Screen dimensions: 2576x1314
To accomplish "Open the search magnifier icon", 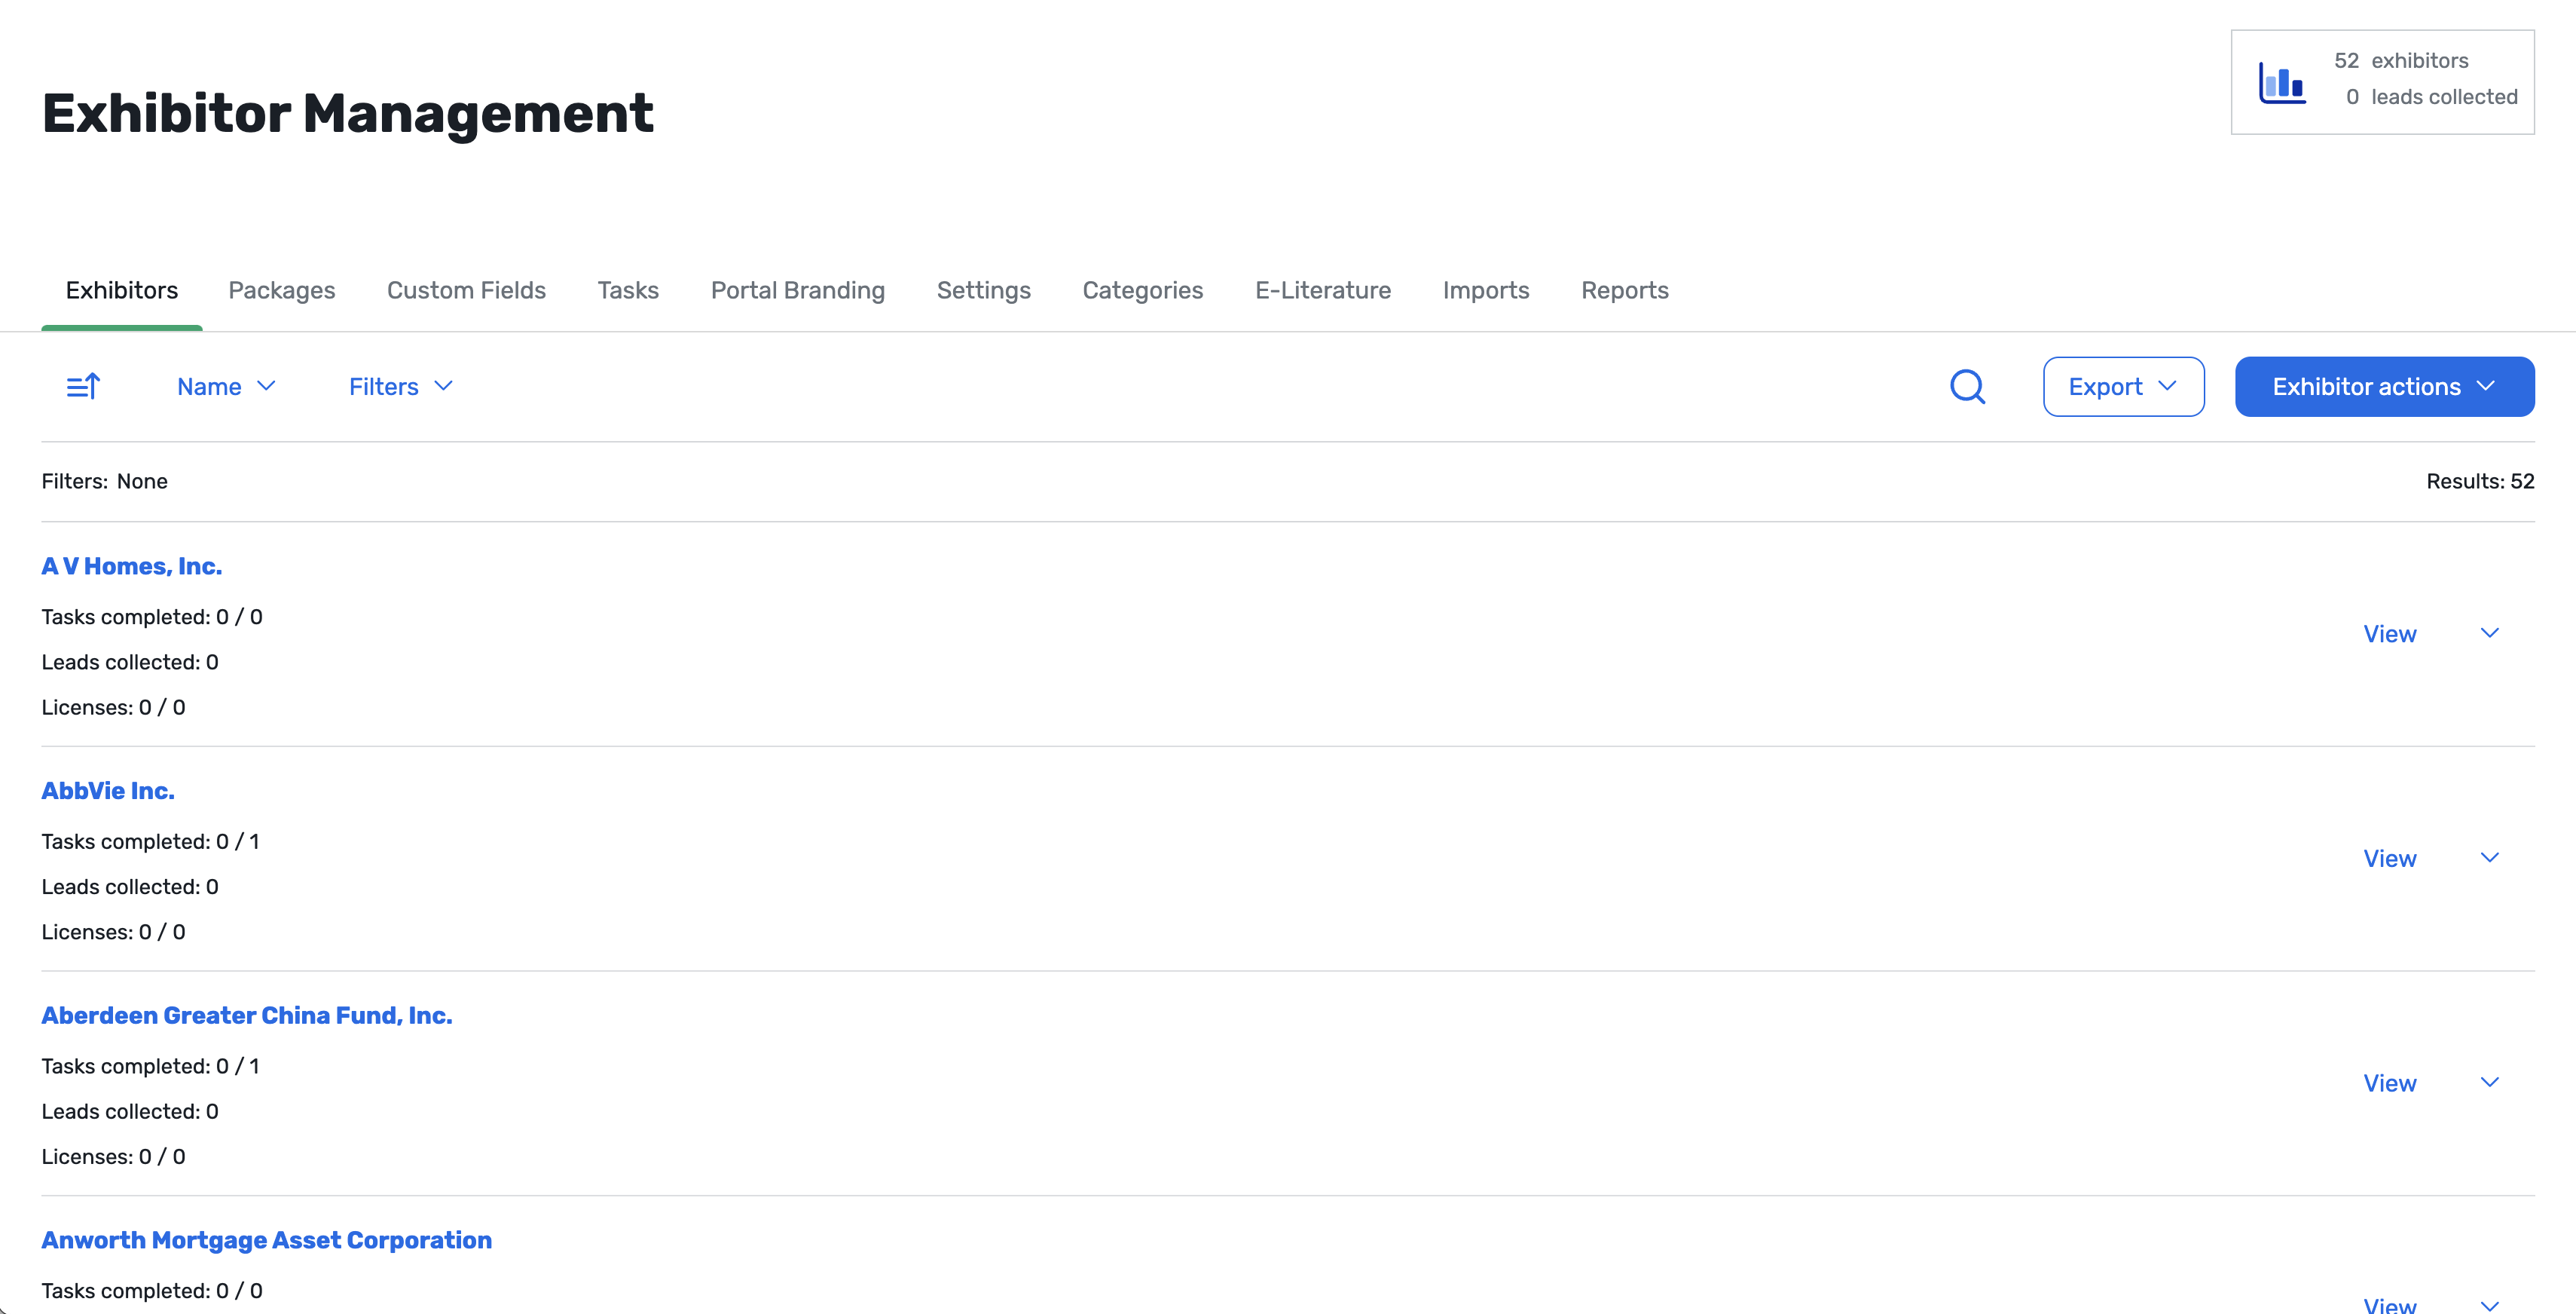I will click(x=1967, y=386).
